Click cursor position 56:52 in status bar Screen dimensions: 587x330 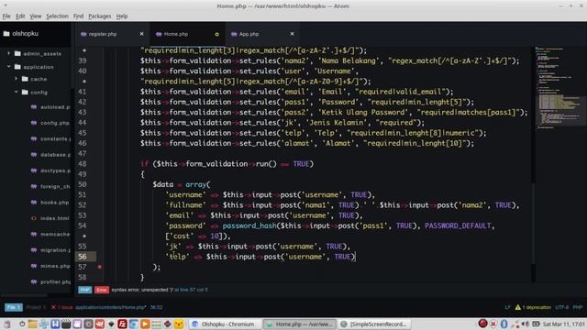(x=157, y=307)
